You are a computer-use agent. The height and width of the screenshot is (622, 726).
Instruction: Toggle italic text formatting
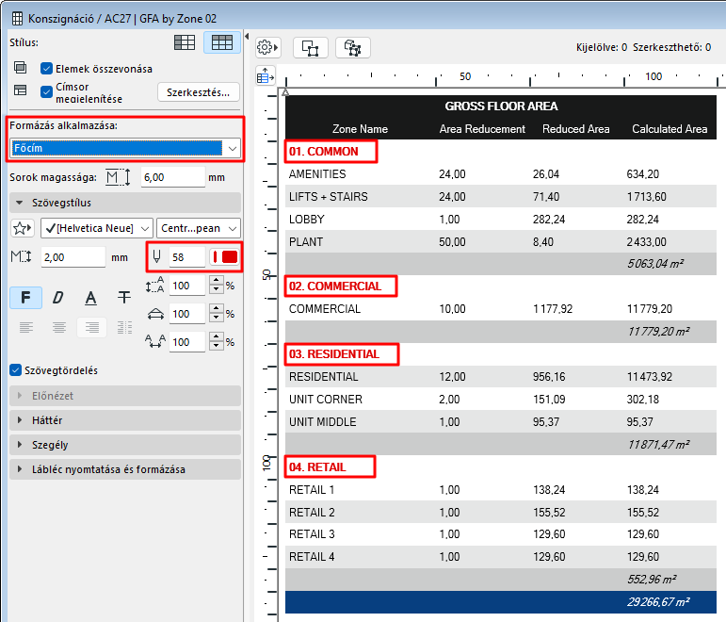tap(57, 298)
